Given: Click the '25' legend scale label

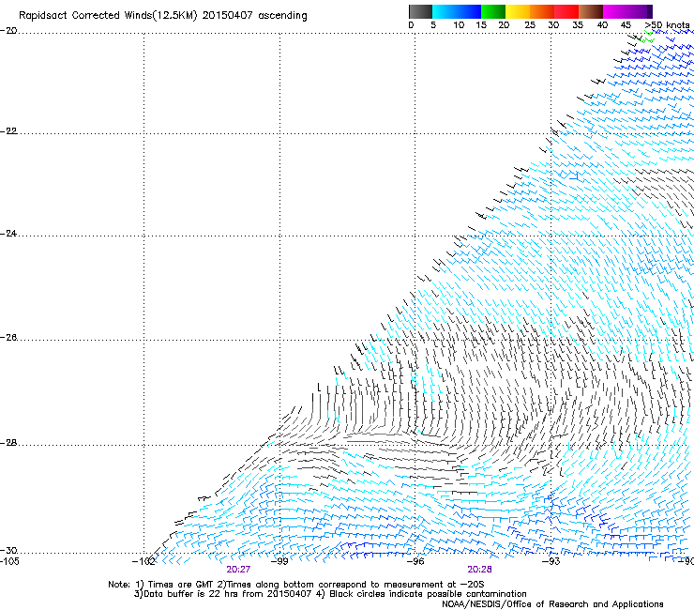Looking at the screenshot, I should coord(530,25).
